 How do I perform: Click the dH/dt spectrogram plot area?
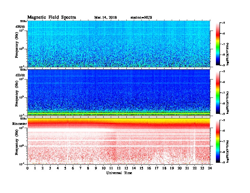[119, 44]
